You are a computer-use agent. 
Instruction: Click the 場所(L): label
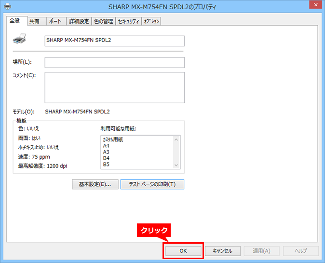pyautogui.click(x=22, y=62)
